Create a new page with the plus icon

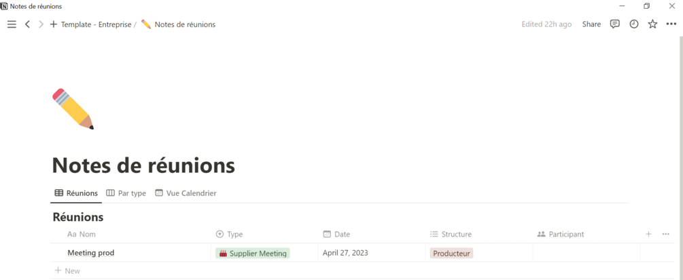(x=54, y=24)
